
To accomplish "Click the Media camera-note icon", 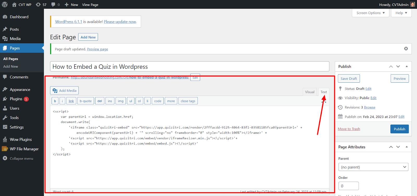I will (5, 39).
